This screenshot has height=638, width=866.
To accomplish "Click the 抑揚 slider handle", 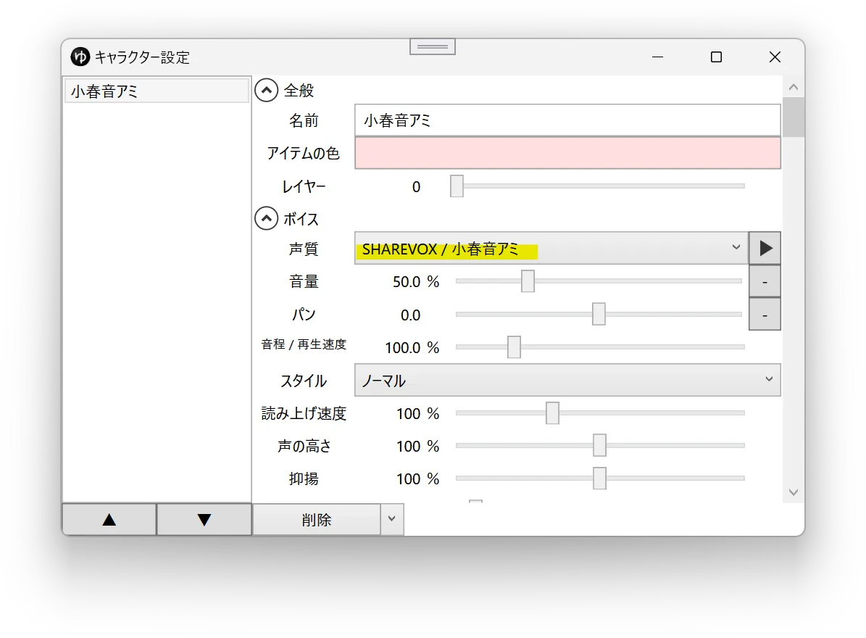I will (599, 478).
